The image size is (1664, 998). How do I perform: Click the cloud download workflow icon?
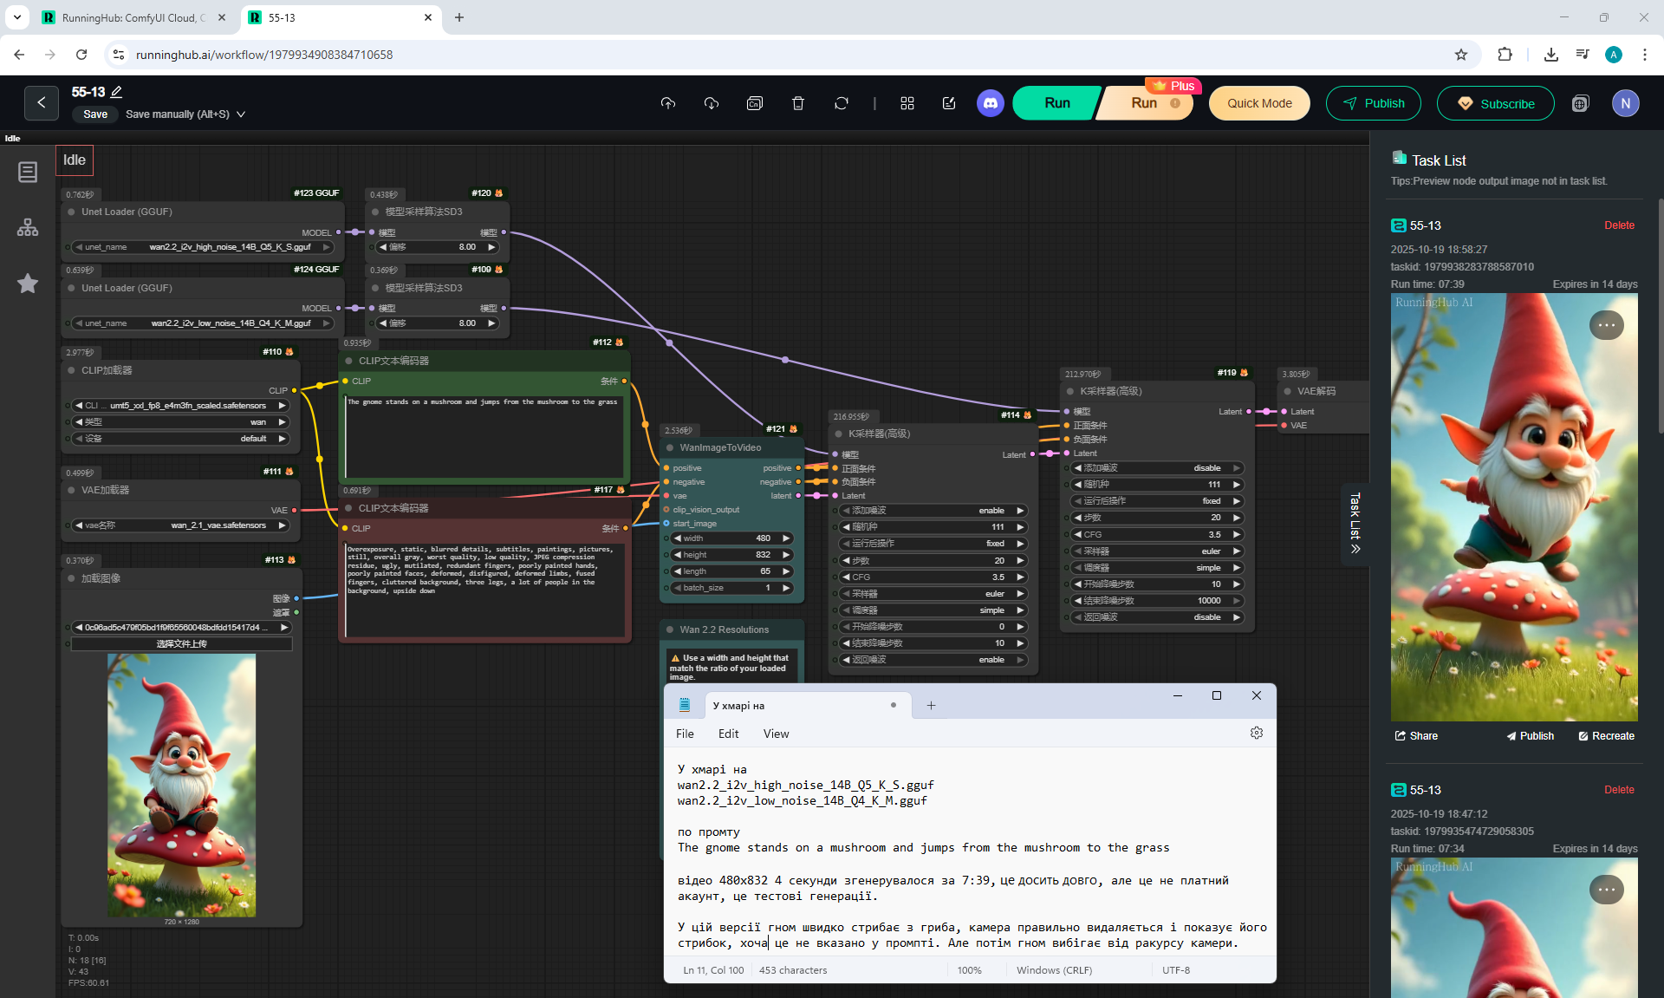pos(711,103)
